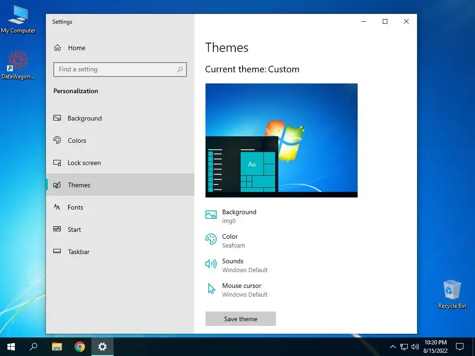This screenshot has width=475, height=356.
Task: Click the teal Sounds speaker icon
Action: click(211, 264)
